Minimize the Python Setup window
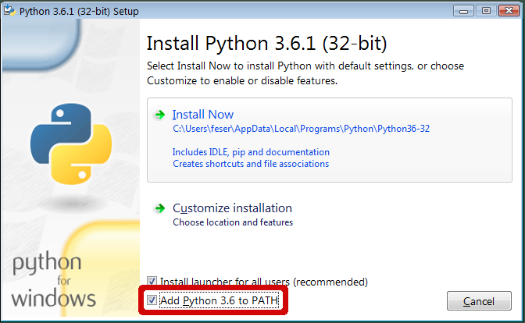Viewport: 525px width, 323px height. point(463,11)
